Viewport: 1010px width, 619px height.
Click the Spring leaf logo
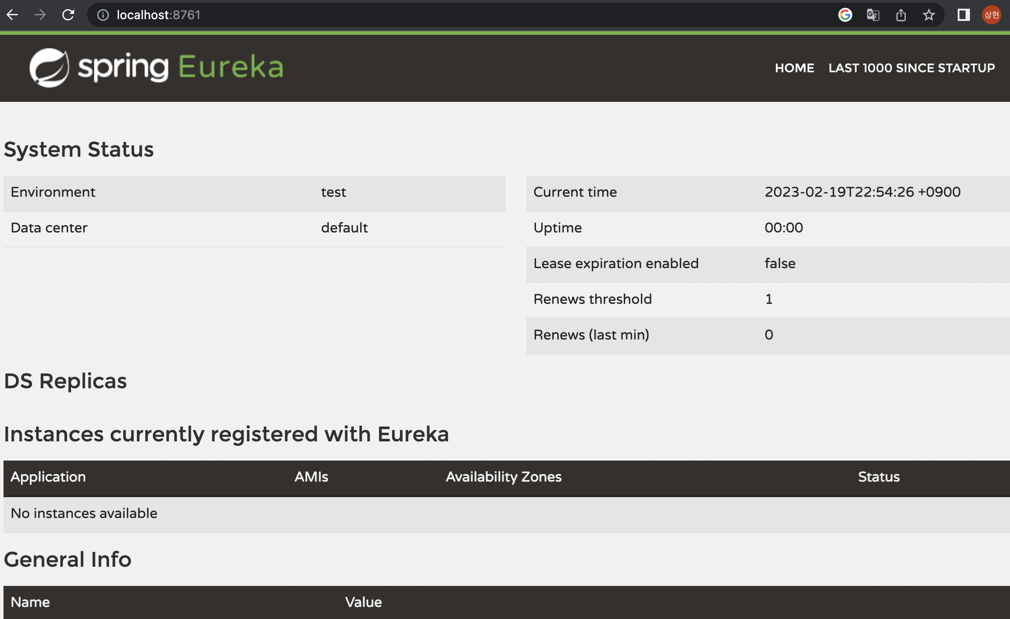pyautogui.click(x=49, y=67)
